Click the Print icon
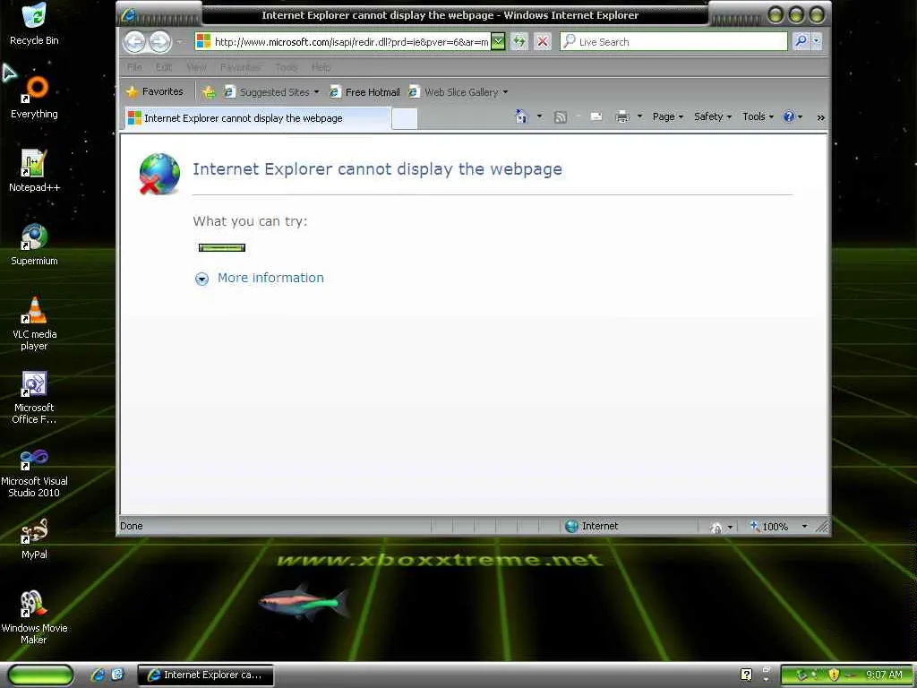Screen dimensions: 917x688 622,117
